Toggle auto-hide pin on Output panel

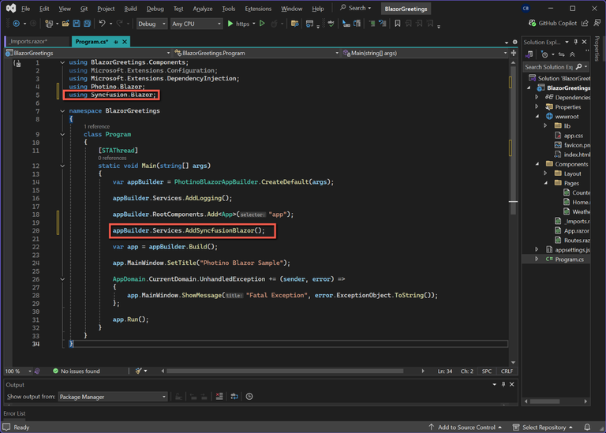pyautogui.click(x=504, y=385)
